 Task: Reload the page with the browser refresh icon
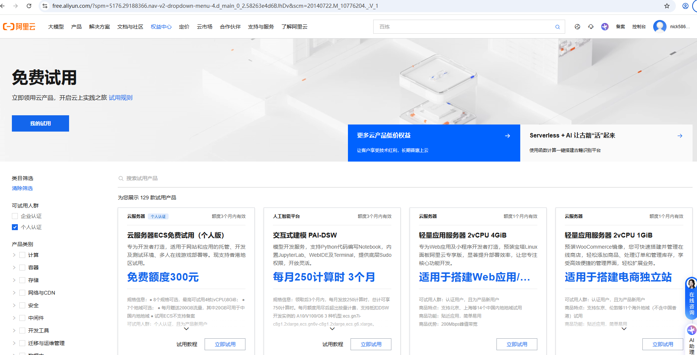tap(29, 6)
